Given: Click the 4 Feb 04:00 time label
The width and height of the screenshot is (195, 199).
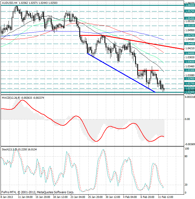Looking at the screenshot, I should point(130,197).
